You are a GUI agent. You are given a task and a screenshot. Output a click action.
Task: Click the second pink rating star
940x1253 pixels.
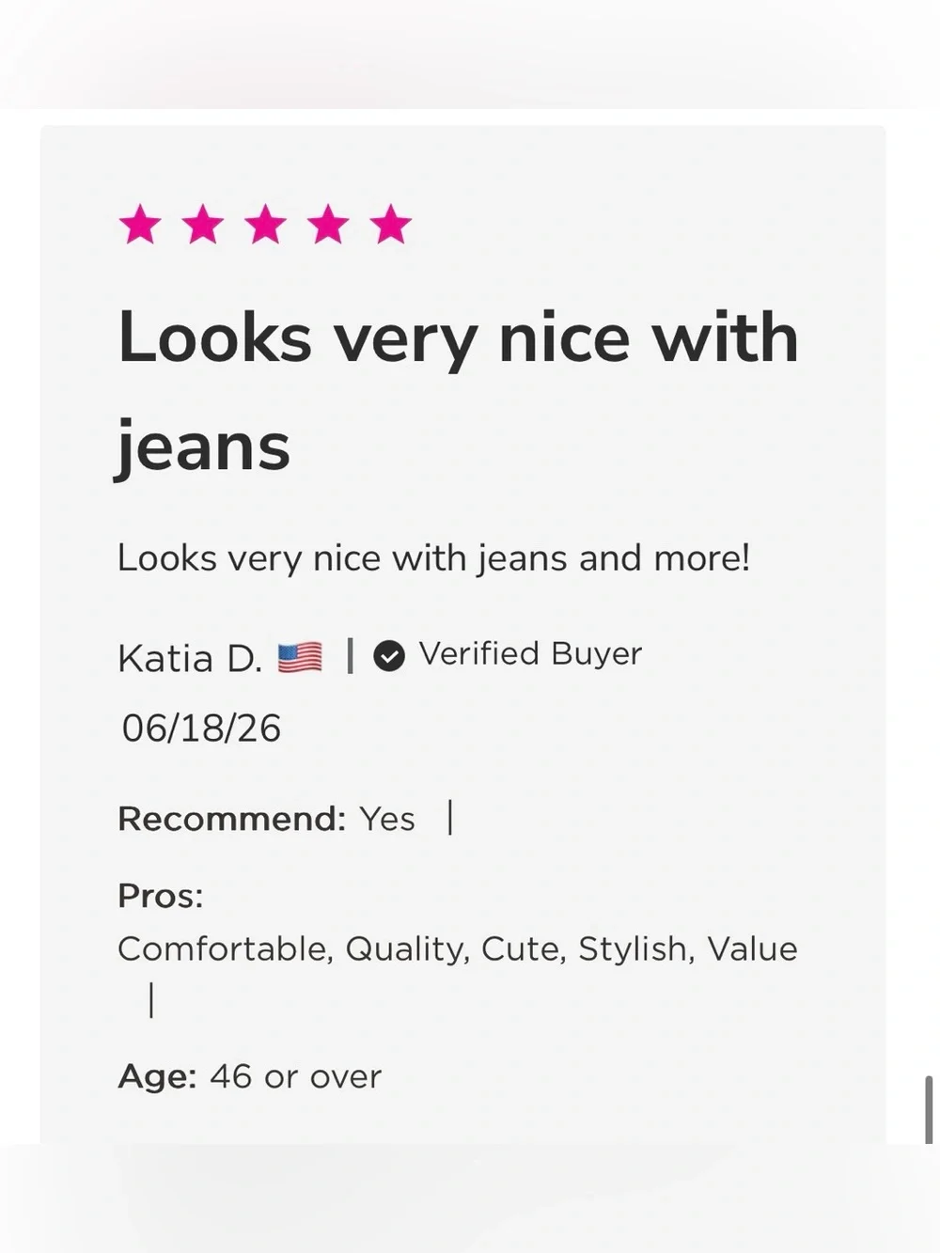tap(203, 226)
